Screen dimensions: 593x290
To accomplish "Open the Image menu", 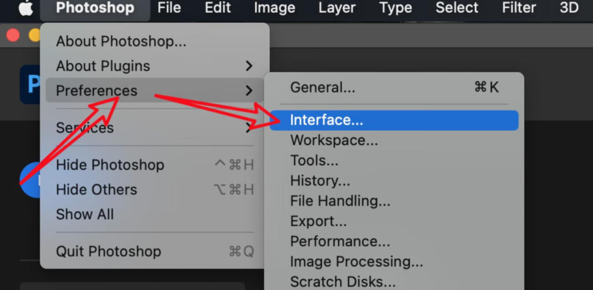I will pos(274,8).
